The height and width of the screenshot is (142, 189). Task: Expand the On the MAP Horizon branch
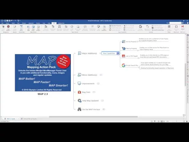point(104,109)
